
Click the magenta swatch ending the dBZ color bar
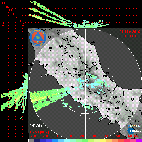point(139,140)
